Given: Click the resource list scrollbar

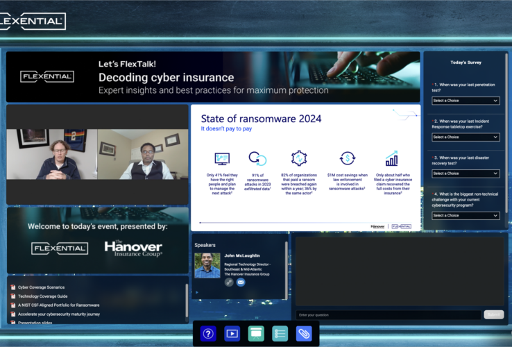Looking at the screenshot, I should coord(187,301).
